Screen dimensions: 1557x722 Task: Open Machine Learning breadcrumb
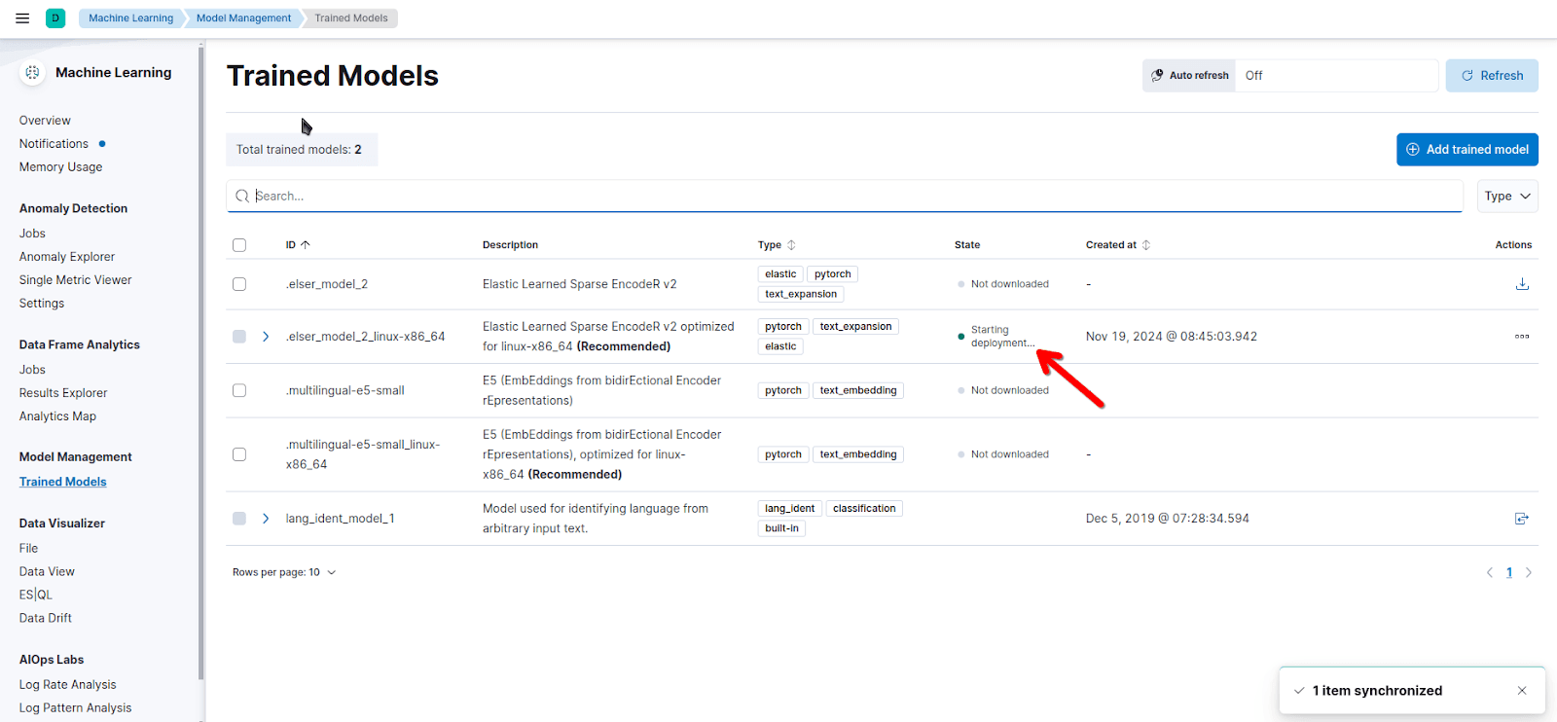coord(130,18)
